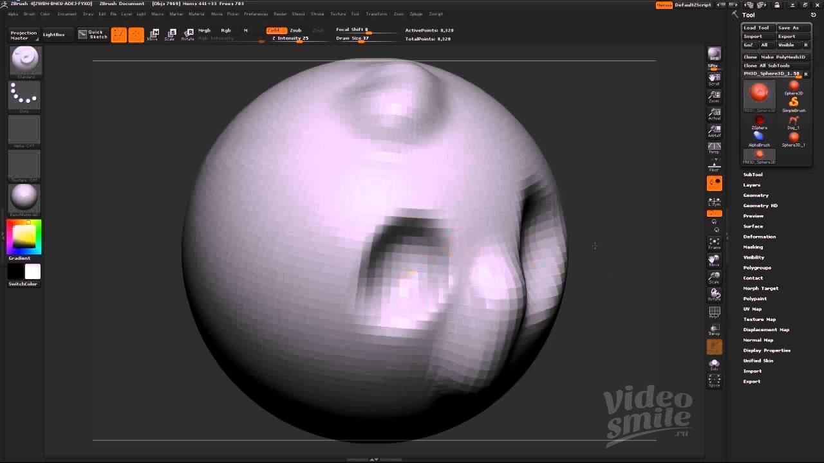The width and height of the screenshot is (824, 463).
Task: Open the Preferences menu
Action: (256, 14)
